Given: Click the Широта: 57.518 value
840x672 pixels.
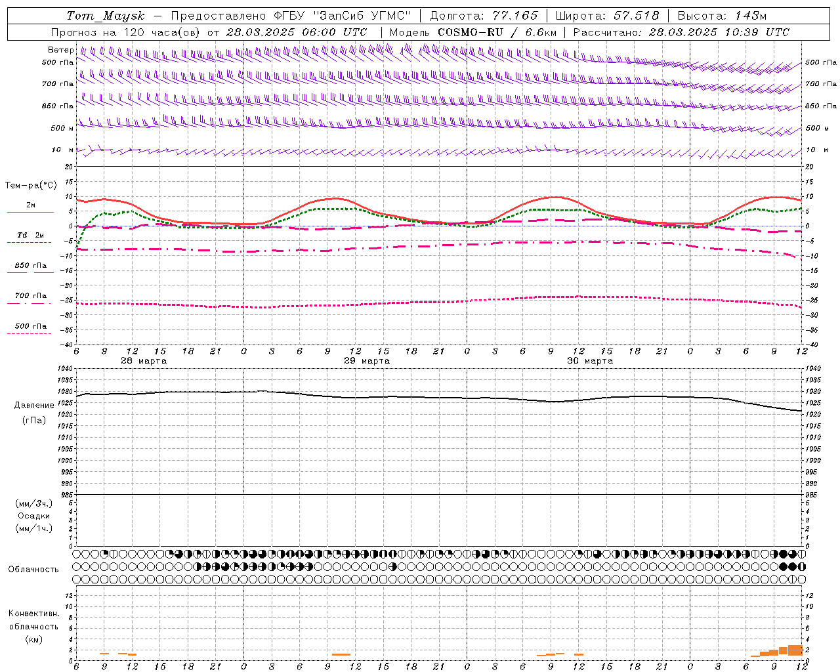Looking at the screenshot, I should coord(607,16).
